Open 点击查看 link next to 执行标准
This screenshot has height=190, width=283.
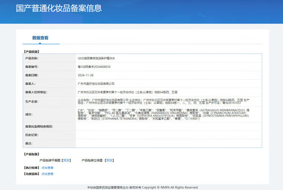[x=47, y=167]
